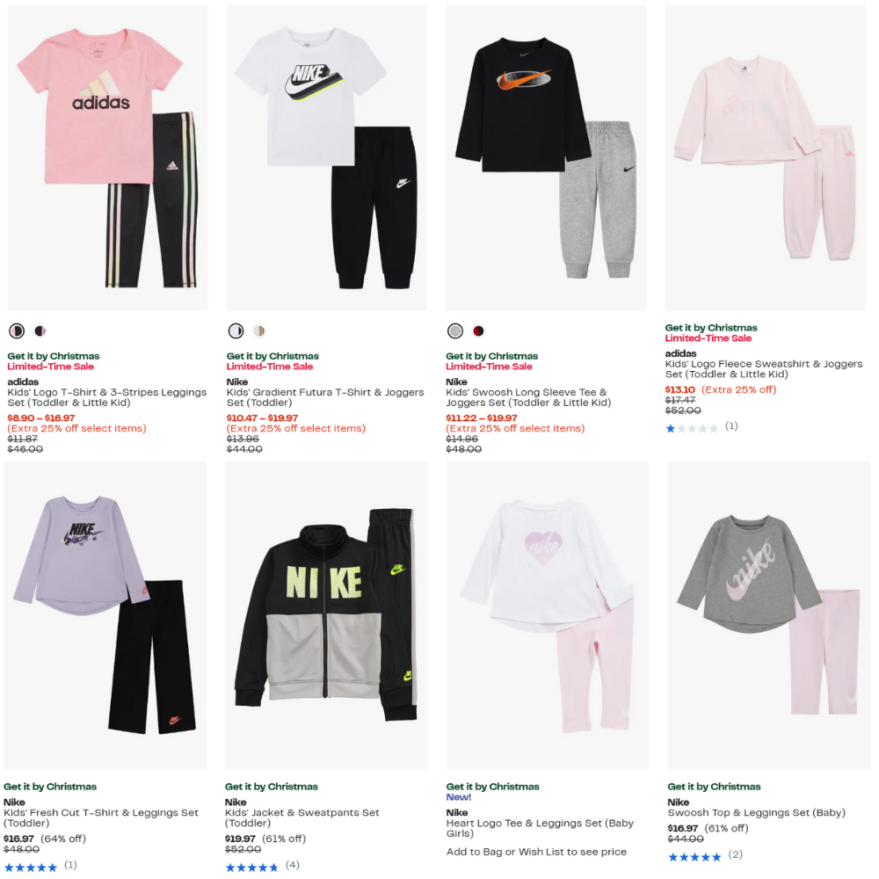Choose the beige swatch for Gradient Futura set
The width and height of the screenshot is (879, 879).
point(259,331)
